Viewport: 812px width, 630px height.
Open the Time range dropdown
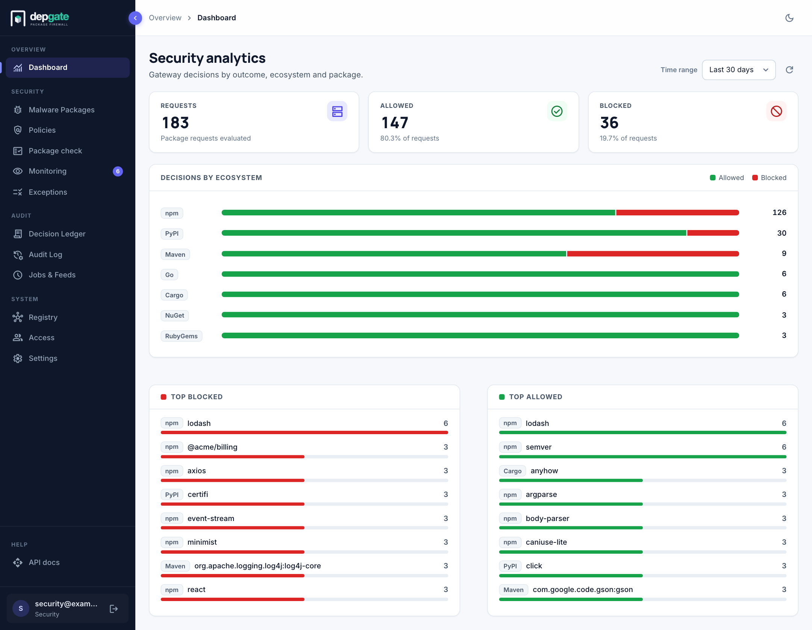click(739, 70)
